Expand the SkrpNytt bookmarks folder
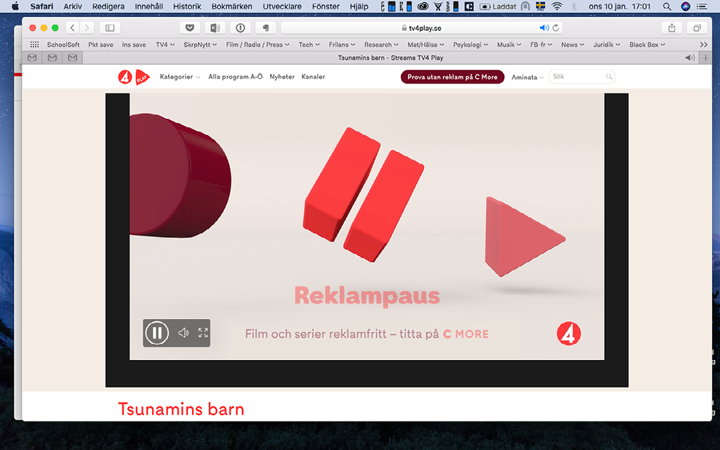Viewport: 720px width, 450px height. pos(200,44)
